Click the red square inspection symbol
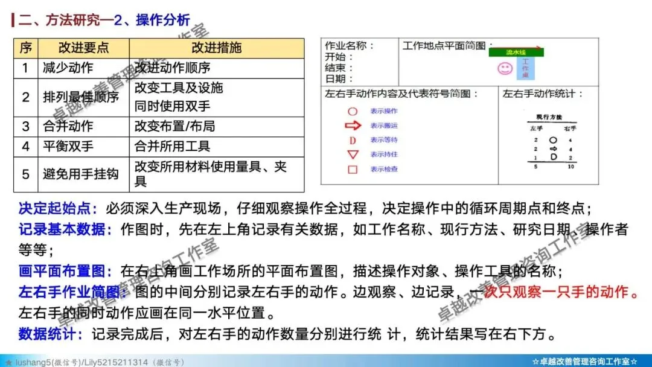652x367 pixels. [353, 169]
